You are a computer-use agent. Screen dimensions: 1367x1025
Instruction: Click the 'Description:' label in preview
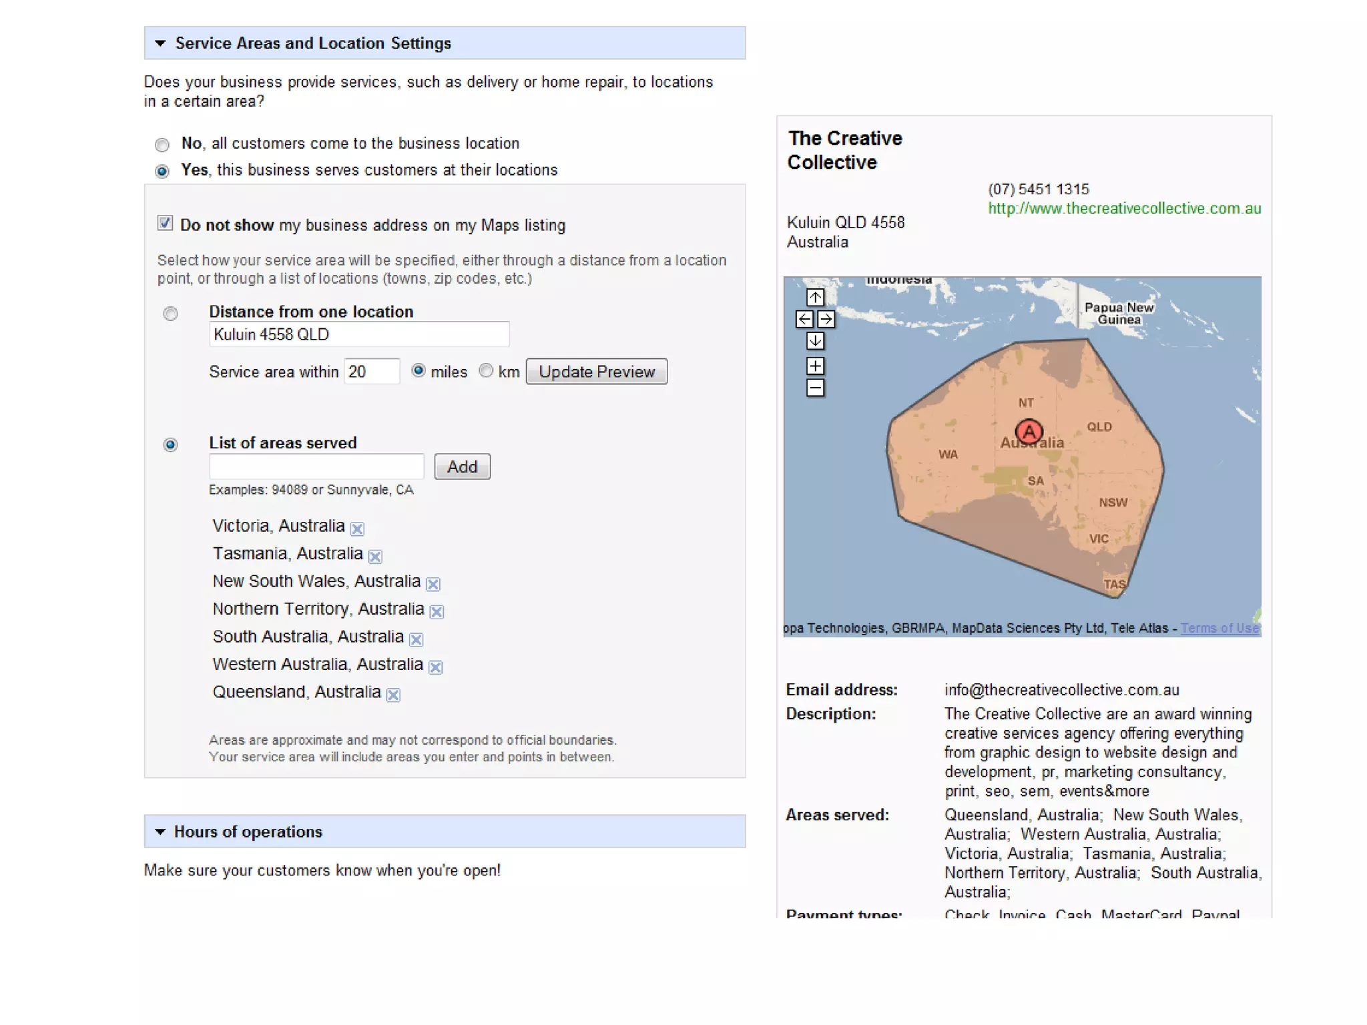click(x=830, y=714)
